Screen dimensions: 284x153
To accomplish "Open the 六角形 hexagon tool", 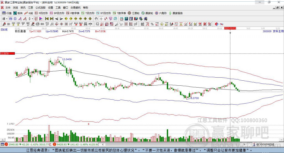I will [161, 13].
